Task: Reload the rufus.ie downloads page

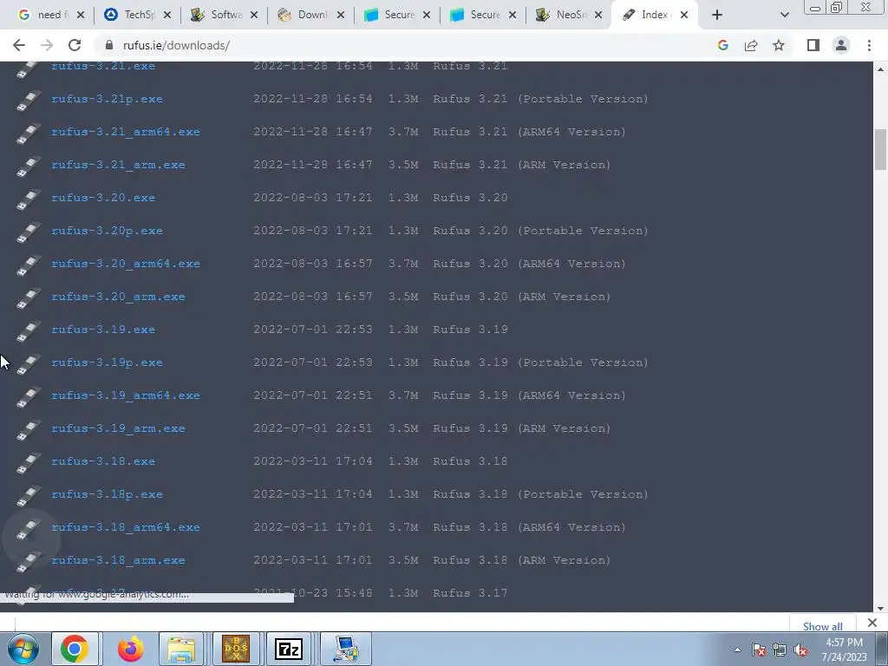Action: point(75,45)
